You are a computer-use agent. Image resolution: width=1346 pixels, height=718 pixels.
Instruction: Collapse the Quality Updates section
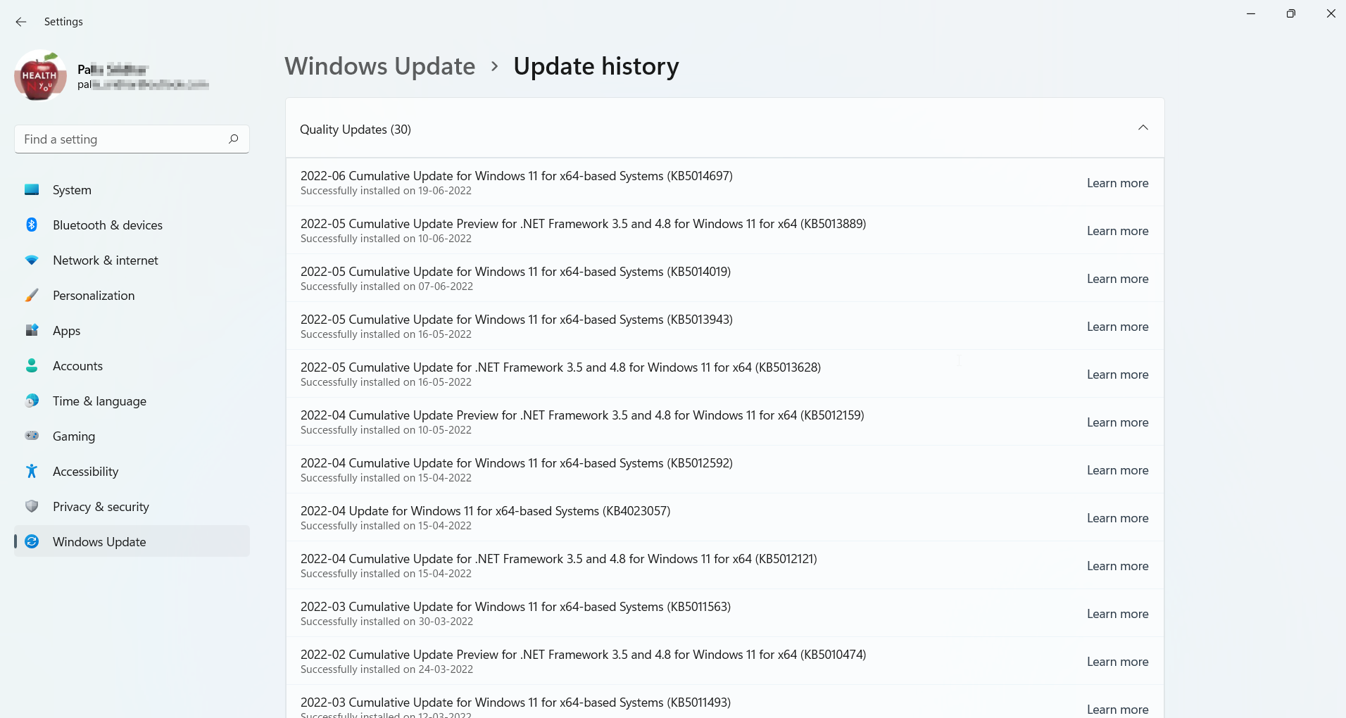(x=1143, y=128)
